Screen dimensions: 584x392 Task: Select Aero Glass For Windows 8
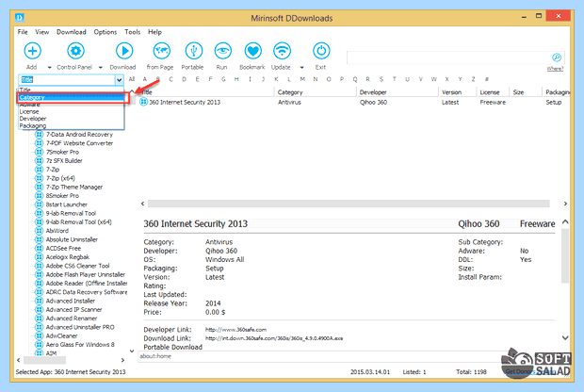coord(80,345)
